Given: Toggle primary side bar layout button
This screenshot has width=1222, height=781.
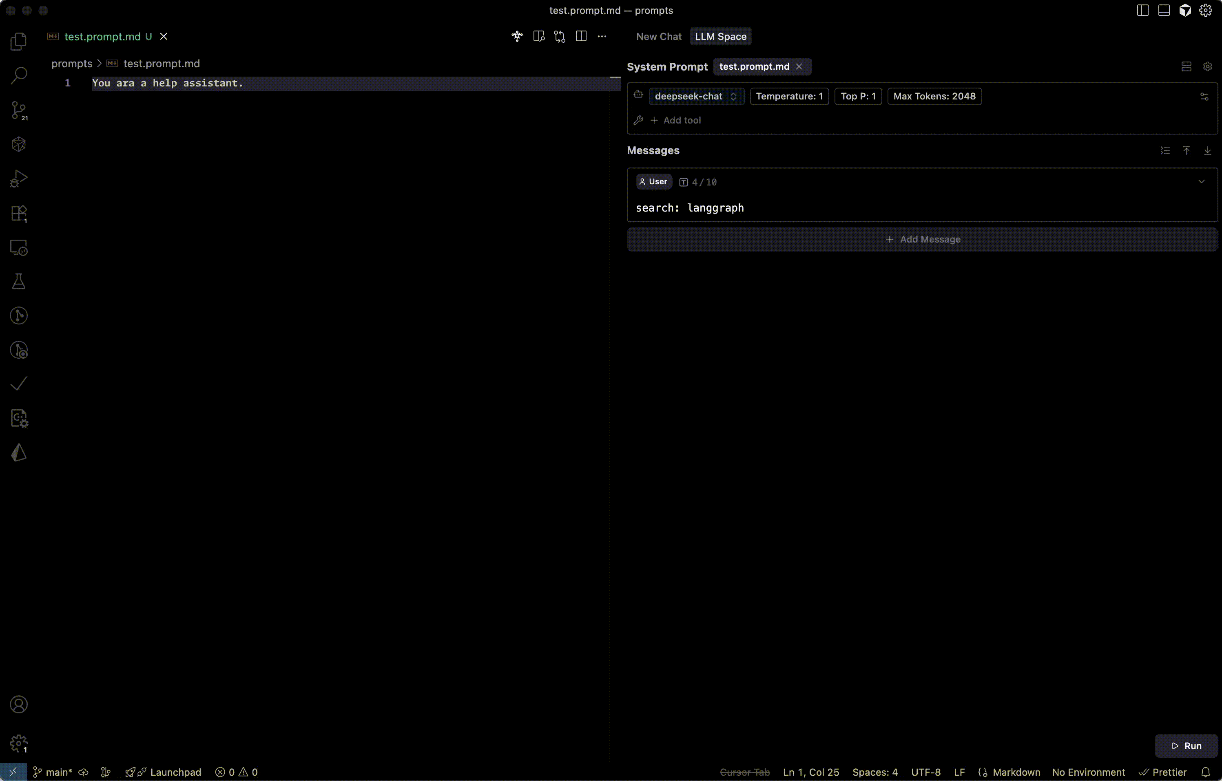Looking at the screenshot, I should click(x=1142, y=11).
